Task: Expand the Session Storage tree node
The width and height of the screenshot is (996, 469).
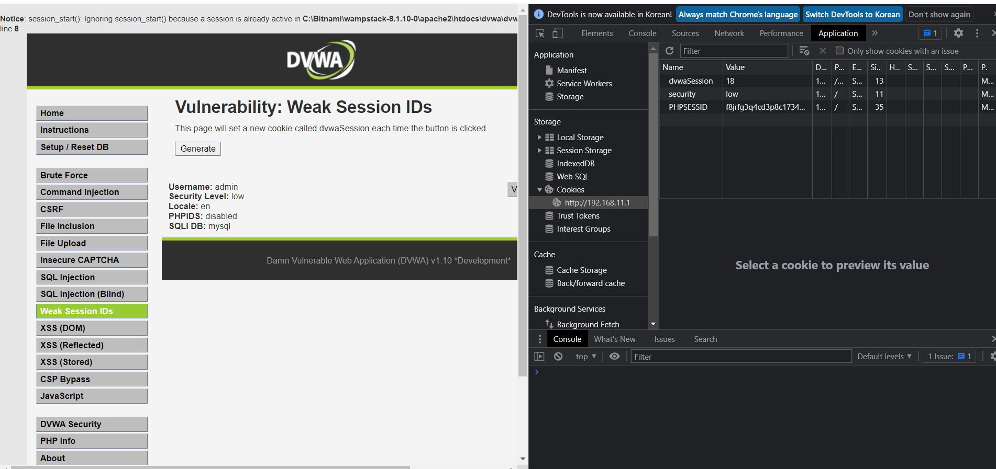Action: click(x=539, y=150)
